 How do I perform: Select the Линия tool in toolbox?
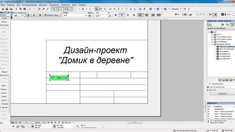(4, 96)
